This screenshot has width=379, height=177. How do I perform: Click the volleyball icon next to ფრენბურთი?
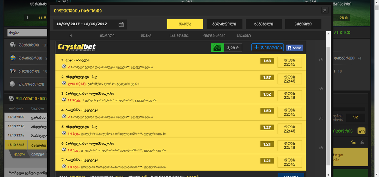click(x=13, y=58)
